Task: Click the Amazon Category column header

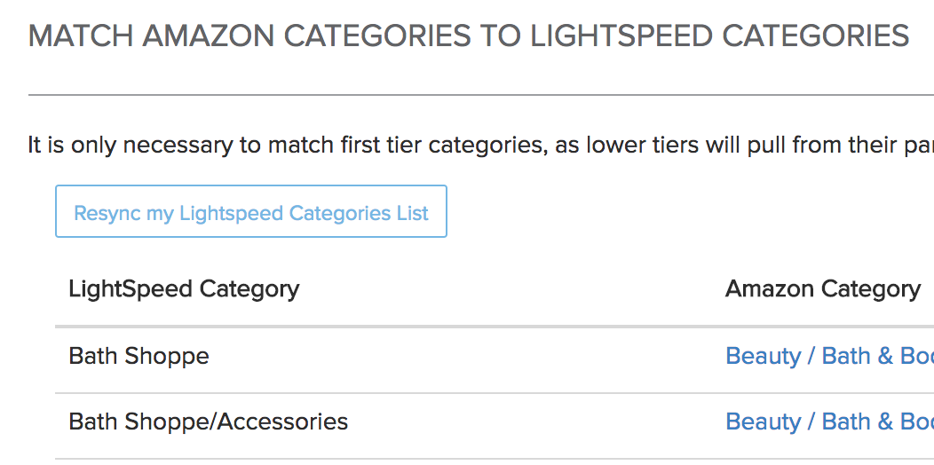Action: point(822,289)
